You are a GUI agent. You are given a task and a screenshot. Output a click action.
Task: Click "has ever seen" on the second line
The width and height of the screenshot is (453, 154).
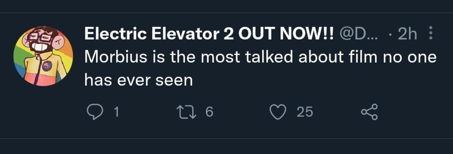(138, 80)
